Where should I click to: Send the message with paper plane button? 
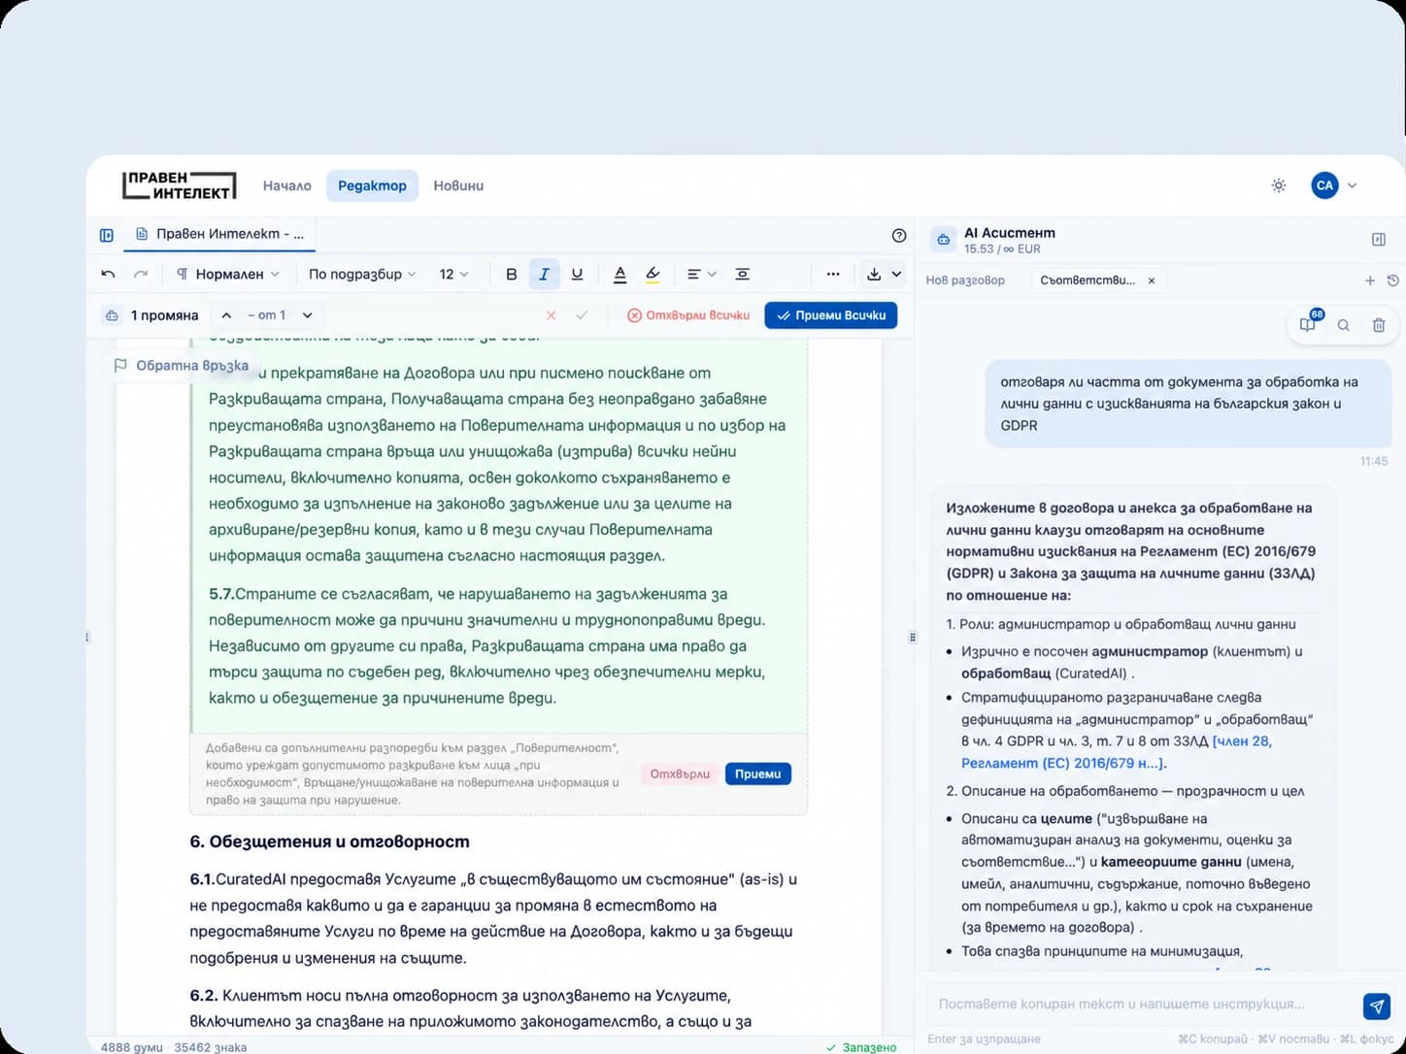pos(1377,1005)
